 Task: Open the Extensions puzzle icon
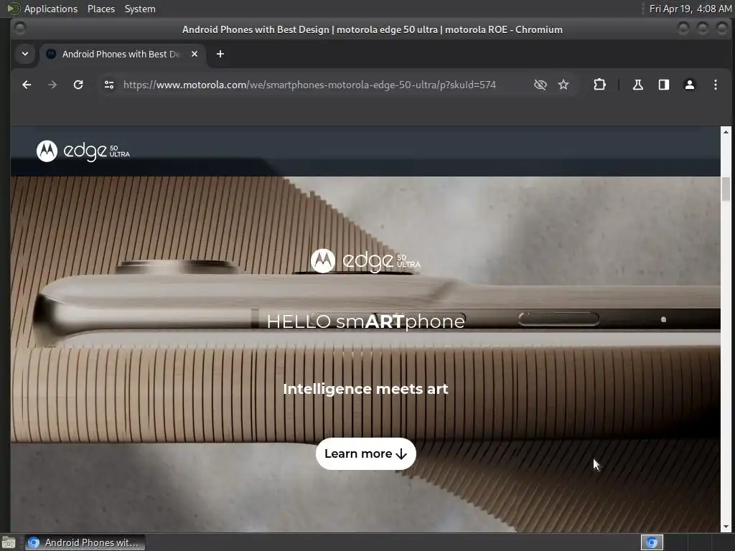599,85
